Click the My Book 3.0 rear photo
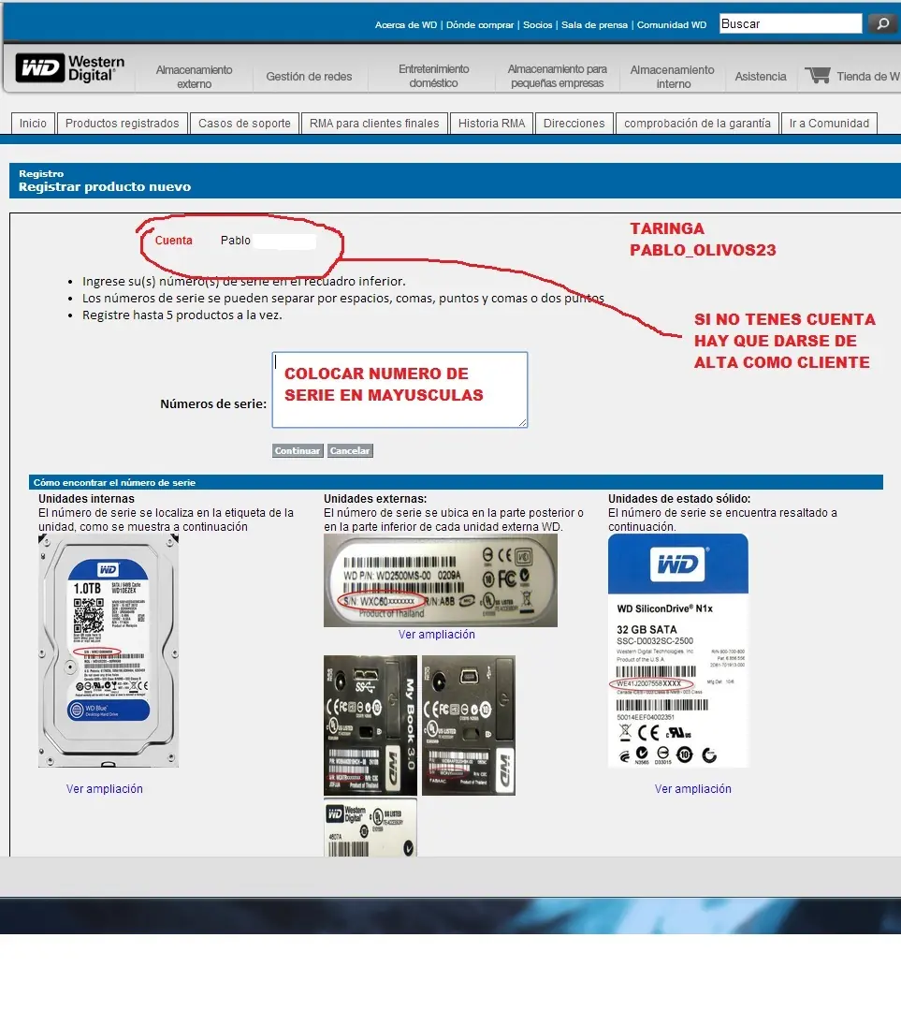This screenshot has height=1011, width=901. point(371,725)
